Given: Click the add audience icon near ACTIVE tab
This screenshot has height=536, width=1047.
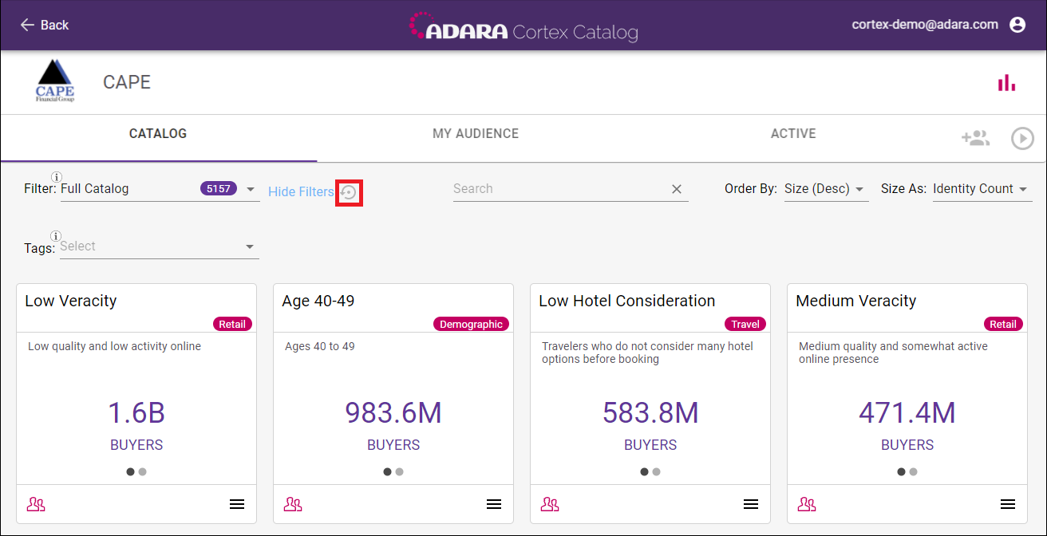Looking at the screenshot, I should point(975,137).
